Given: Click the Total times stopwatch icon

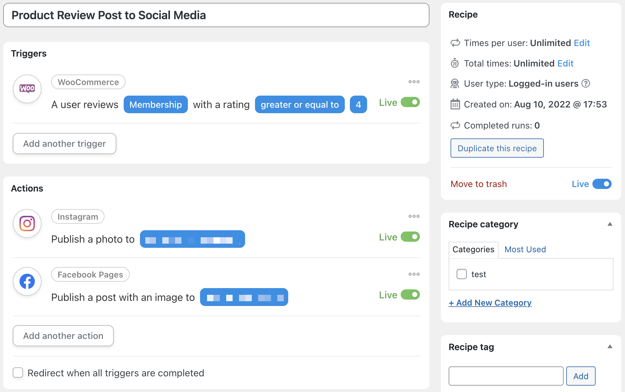Looking at the screenshot, I should coord(455,63).
